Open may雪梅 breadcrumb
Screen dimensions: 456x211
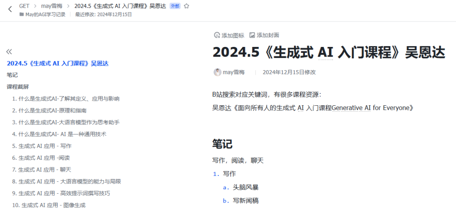click(x=51, y=6)
